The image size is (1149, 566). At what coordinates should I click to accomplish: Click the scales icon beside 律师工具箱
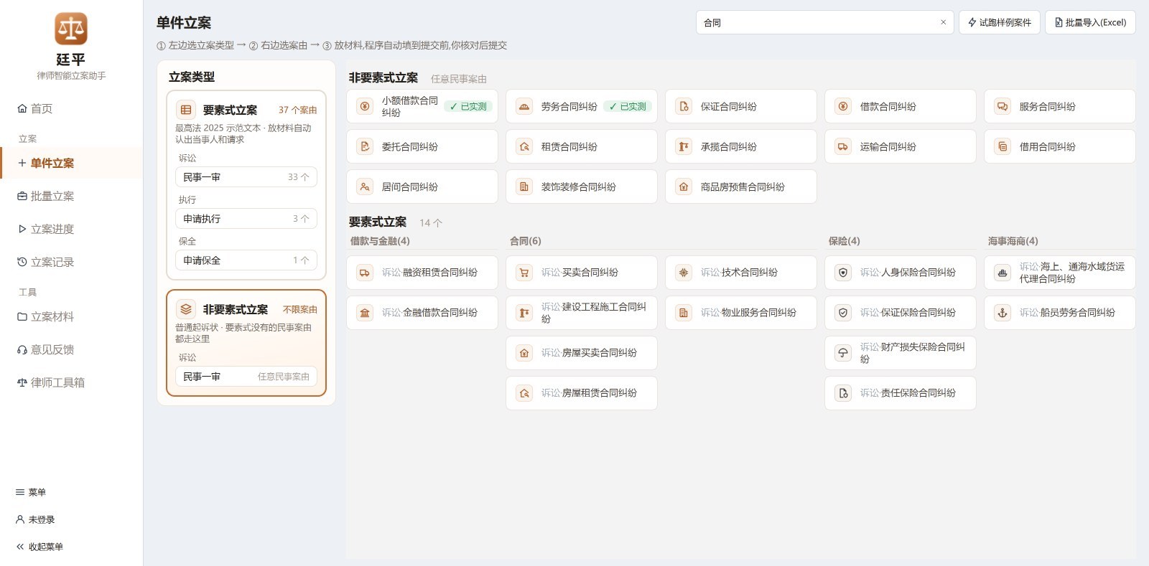pyautogui.click(x=22, y=382)
